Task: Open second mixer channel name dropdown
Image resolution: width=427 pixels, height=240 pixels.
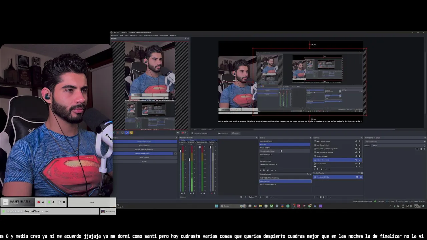Action: [x=192, y=142]
